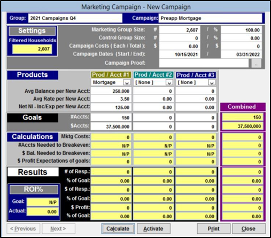Image resolution: width=271 pixels, height=238 pixels.
Task: Go to the Next campaign record
Action: coord(58,228)
